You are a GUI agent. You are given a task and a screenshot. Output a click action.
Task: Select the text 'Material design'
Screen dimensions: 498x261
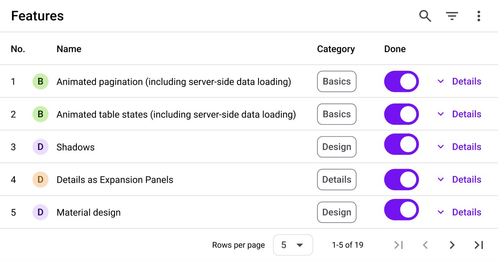point(88,213)
